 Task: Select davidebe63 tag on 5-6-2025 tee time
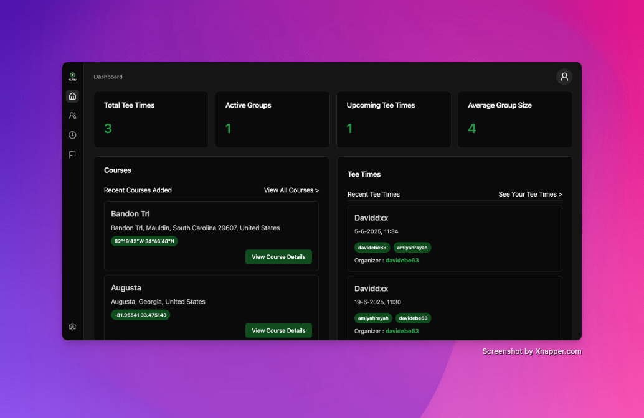(372, 248)
